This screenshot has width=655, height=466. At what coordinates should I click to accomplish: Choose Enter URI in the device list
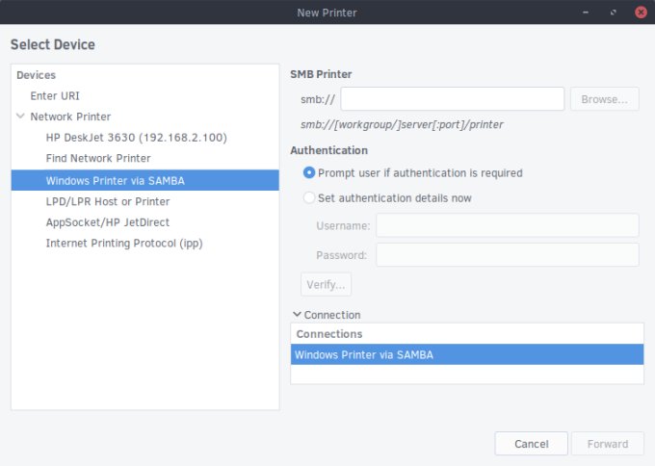click(55, 95)
